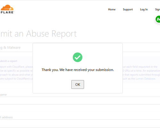Click the email address input field

tap(80, 124)
